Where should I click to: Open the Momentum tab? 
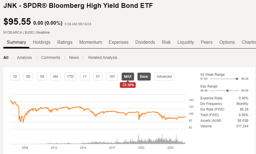91,42
